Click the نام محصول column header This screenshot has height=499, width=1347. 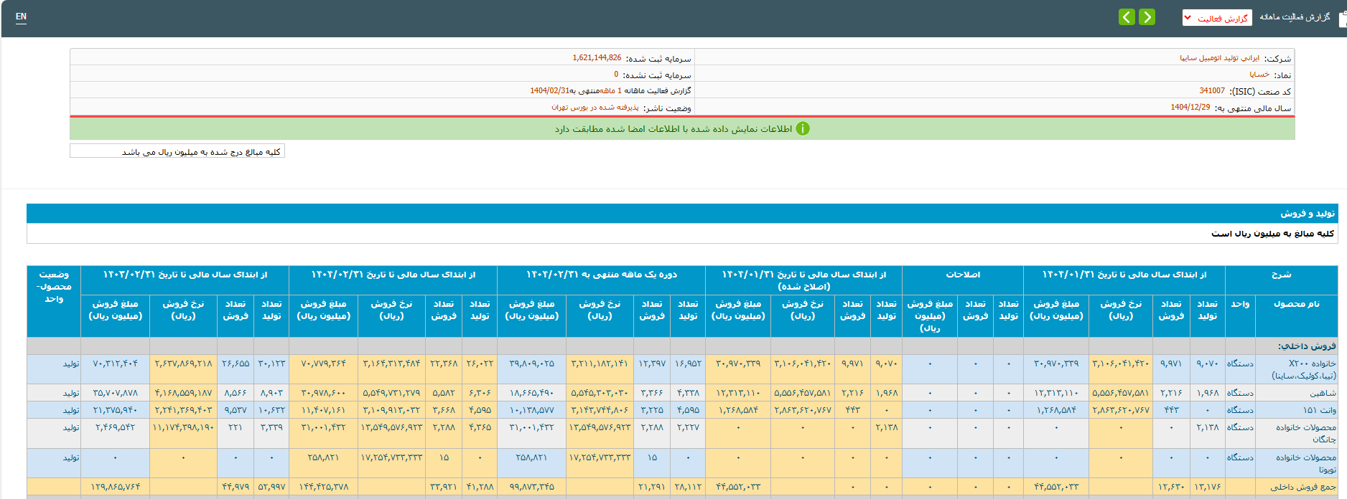(1296, 304)
